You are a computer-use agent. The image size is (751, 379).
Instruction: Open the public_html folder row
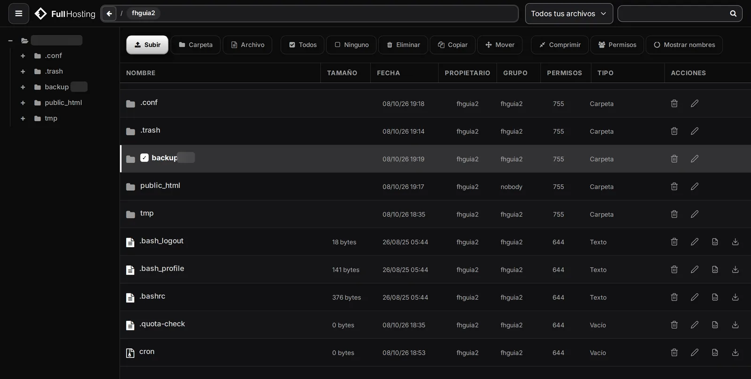pos(435,186)
